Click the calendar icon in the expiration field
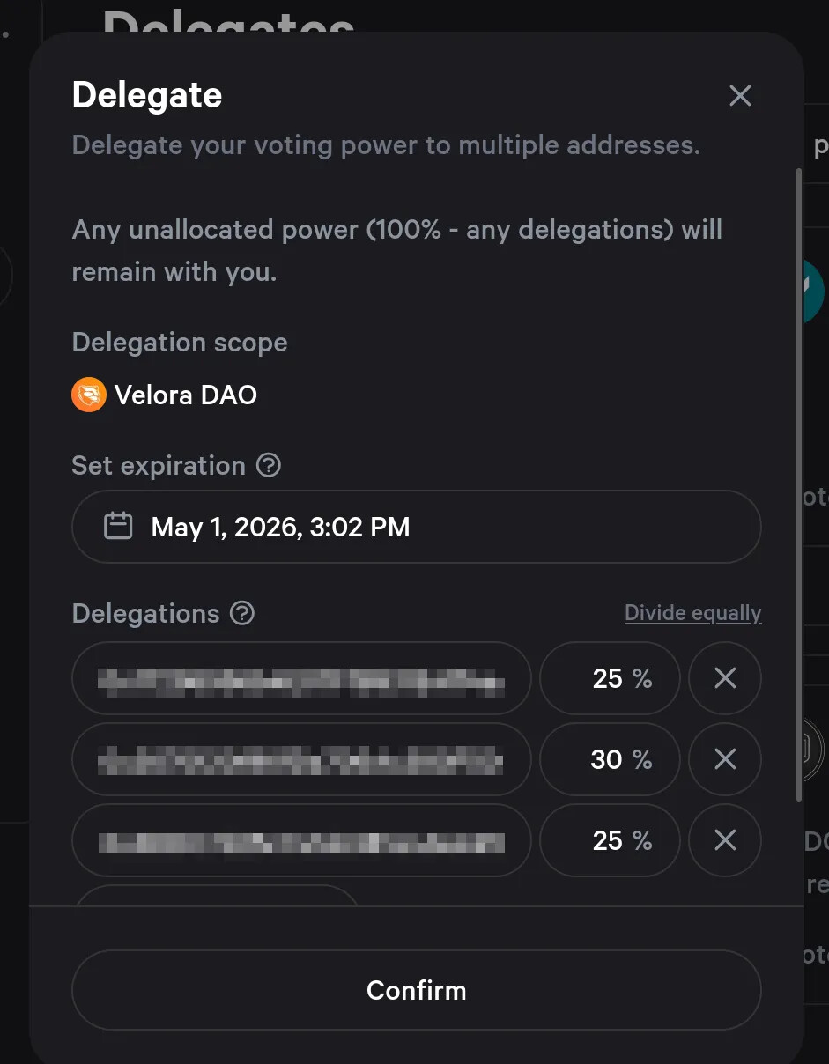The image size is (829, 1064). coord(118,527)
